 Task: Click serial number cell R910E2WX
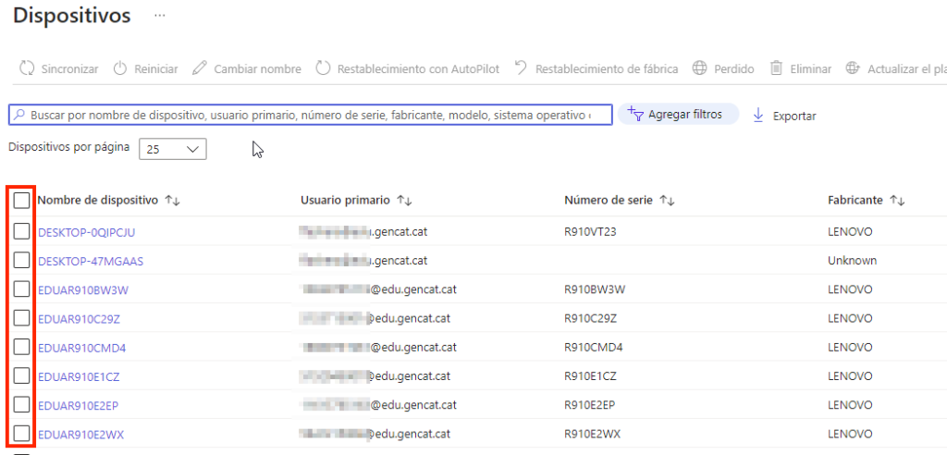click(x=593, y=435)
